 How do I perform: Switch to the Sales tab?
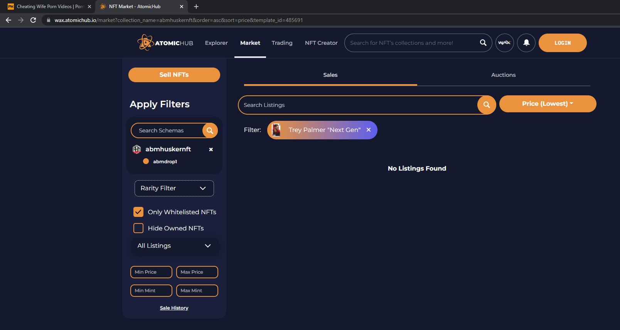pyautogui.click(x=330, y=75)
